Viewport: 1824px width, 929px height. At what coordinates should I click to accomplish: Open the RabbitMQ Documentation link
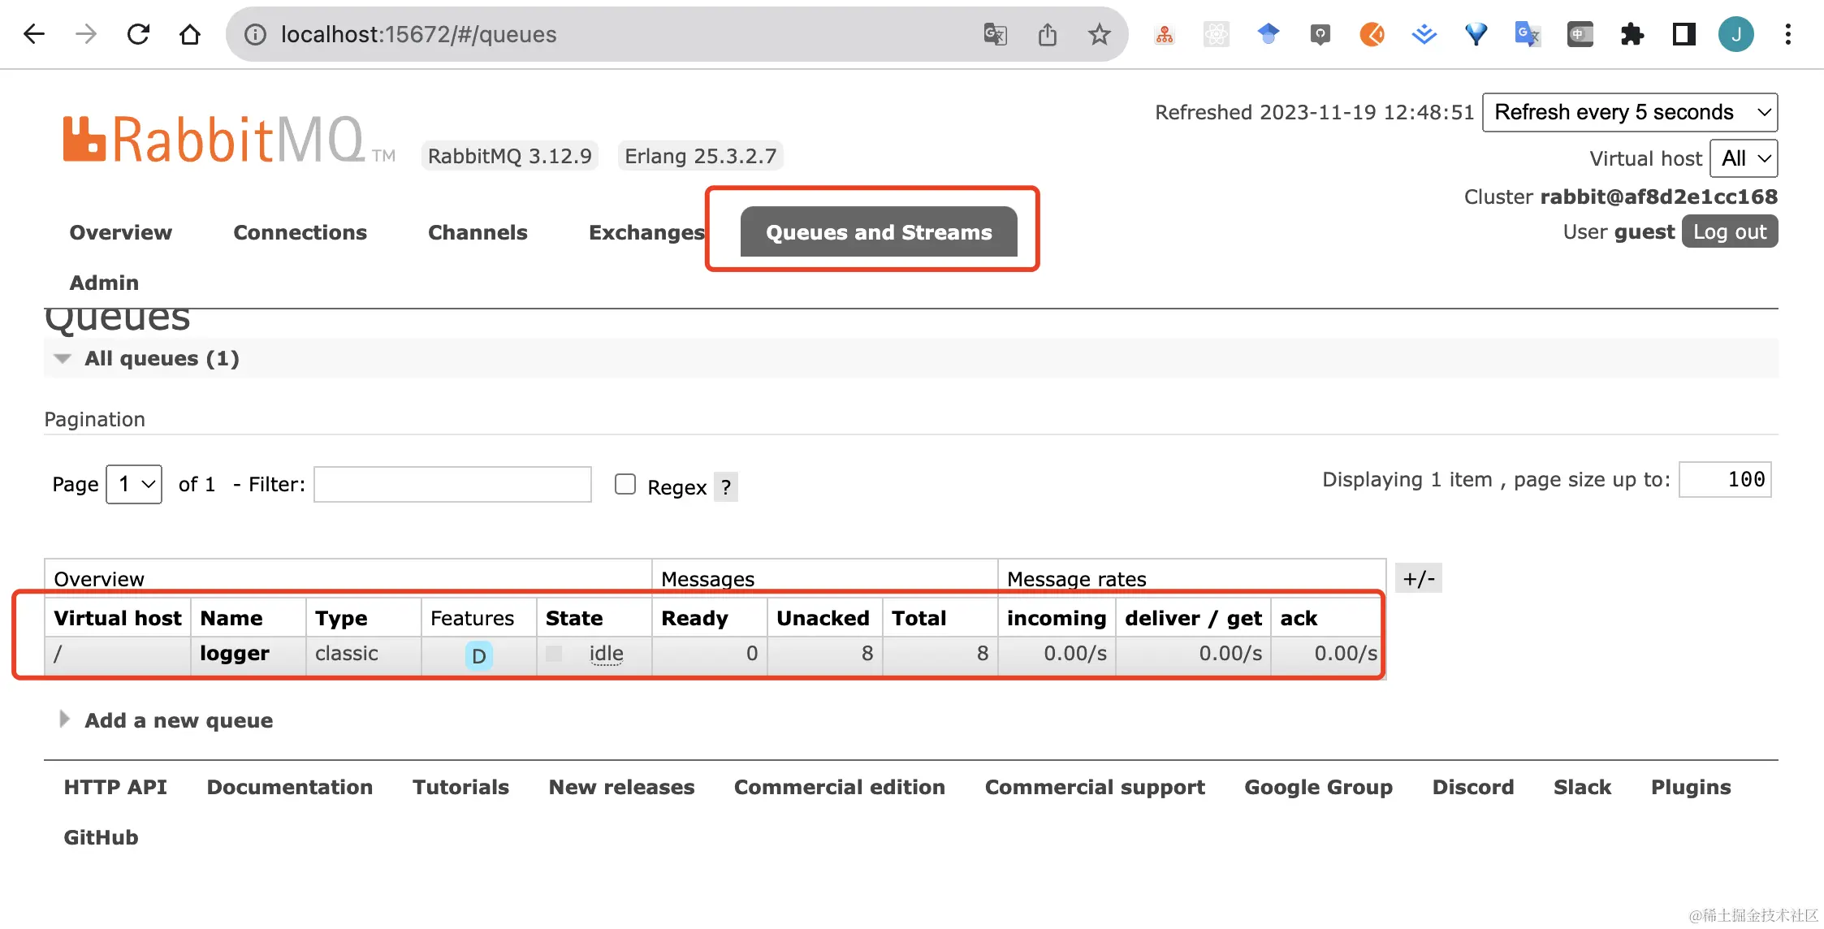coord(290,787)
